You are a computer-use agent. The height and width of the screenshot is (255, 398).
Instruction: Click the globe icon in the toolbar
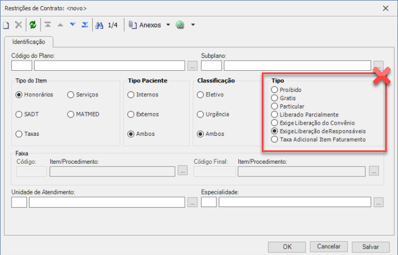[x=180, y=25]
